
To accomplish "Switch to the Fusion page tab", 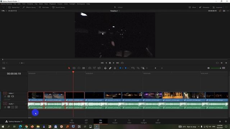I will click(x=115, y=121).
